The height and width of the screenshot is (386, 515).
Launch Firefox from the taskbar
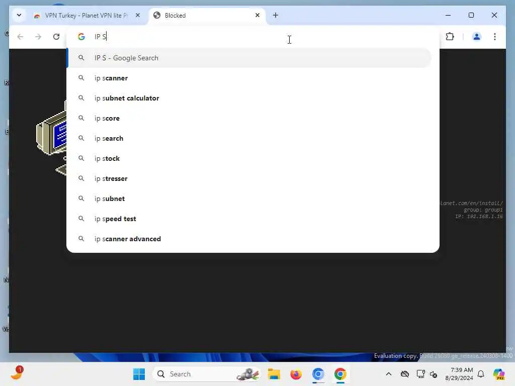click(296, 374)
